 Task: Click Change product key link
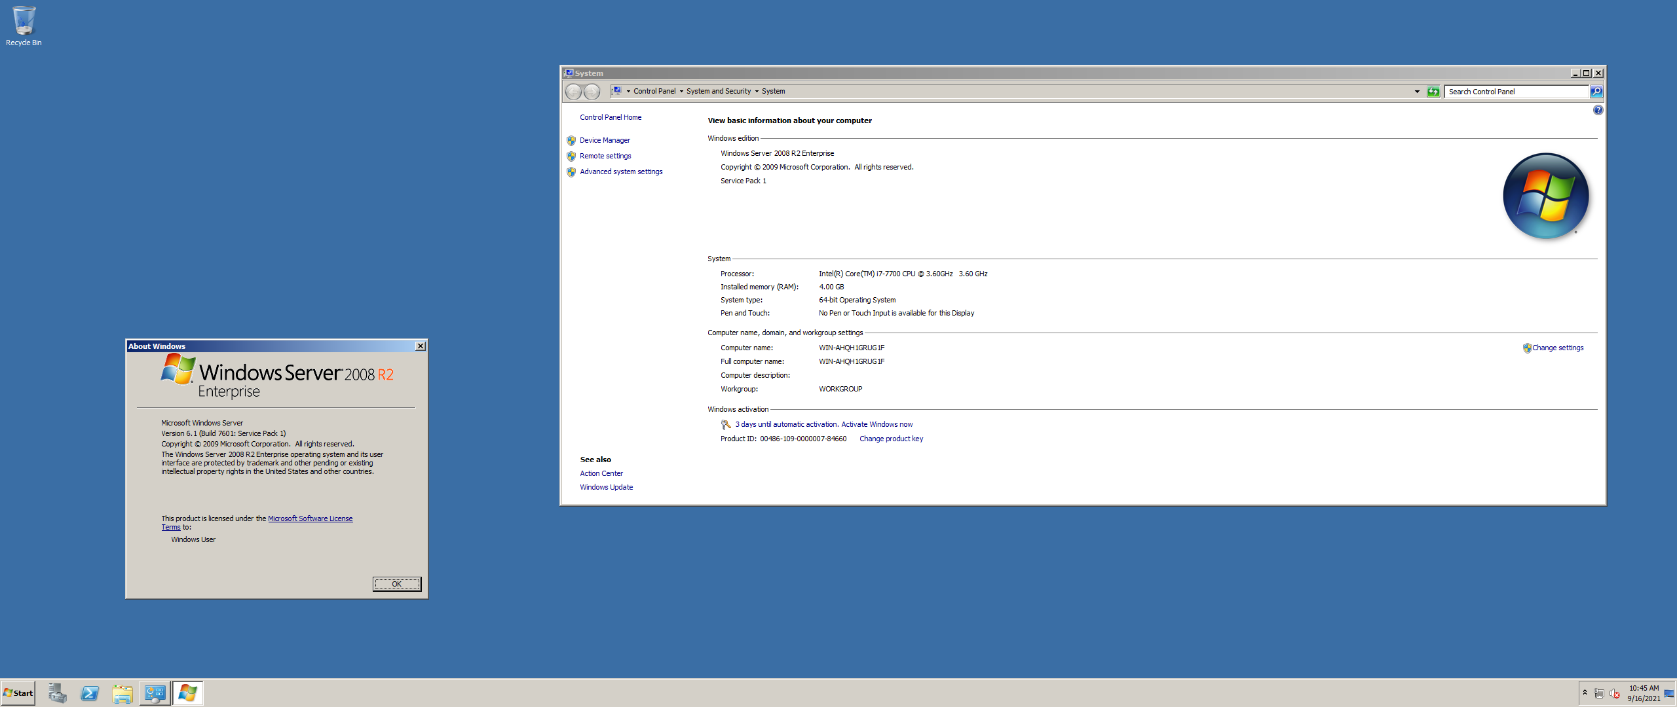pos(891,439)
